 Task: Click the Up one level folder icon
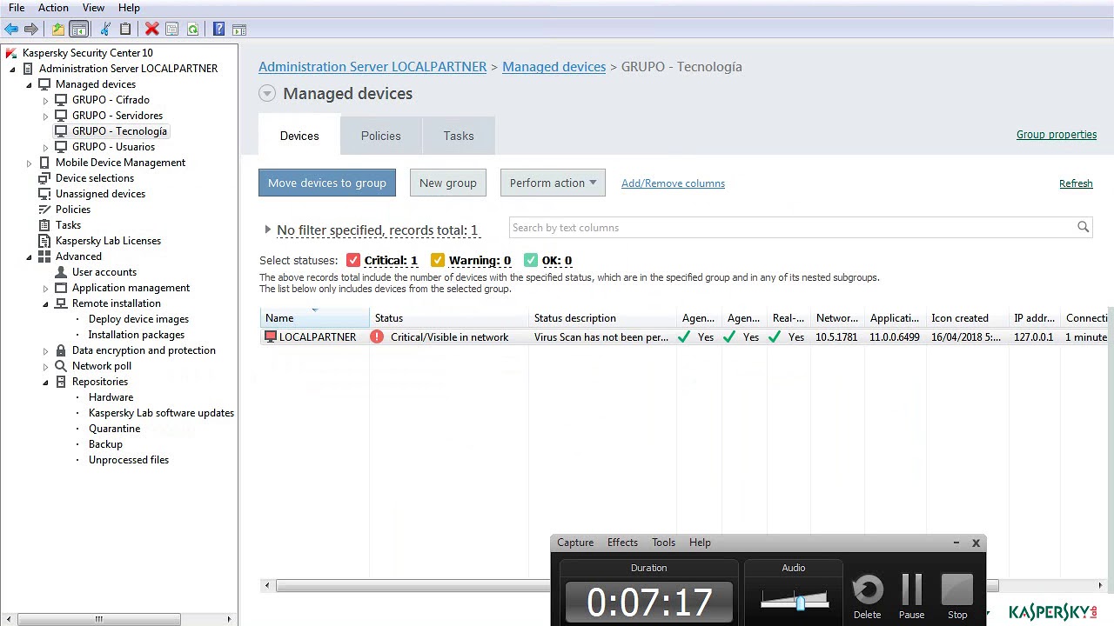57,30
